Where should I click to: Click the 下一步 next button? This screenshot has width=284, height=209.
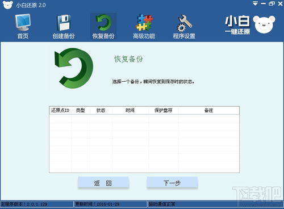(172, 183)
